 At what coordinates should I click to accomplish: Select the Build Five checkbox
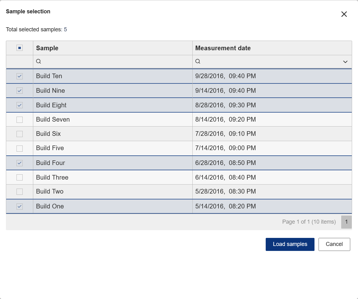20,148
